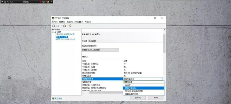Screen dimensions: 231x104
Task: Click the 全屏幕 full-screen mode label
Action: point(25,2)
